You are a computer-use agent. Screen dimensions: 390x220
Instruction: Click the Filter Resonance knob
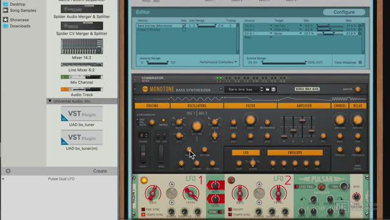point(268,122)
